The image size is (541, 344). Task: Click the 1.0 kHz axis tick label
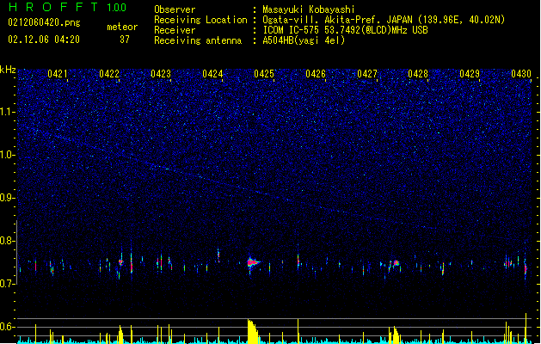pyautogui.click(x=8, y=155)
